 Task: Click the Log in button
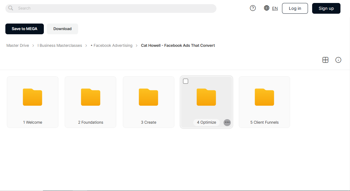[x=295, y=8]
